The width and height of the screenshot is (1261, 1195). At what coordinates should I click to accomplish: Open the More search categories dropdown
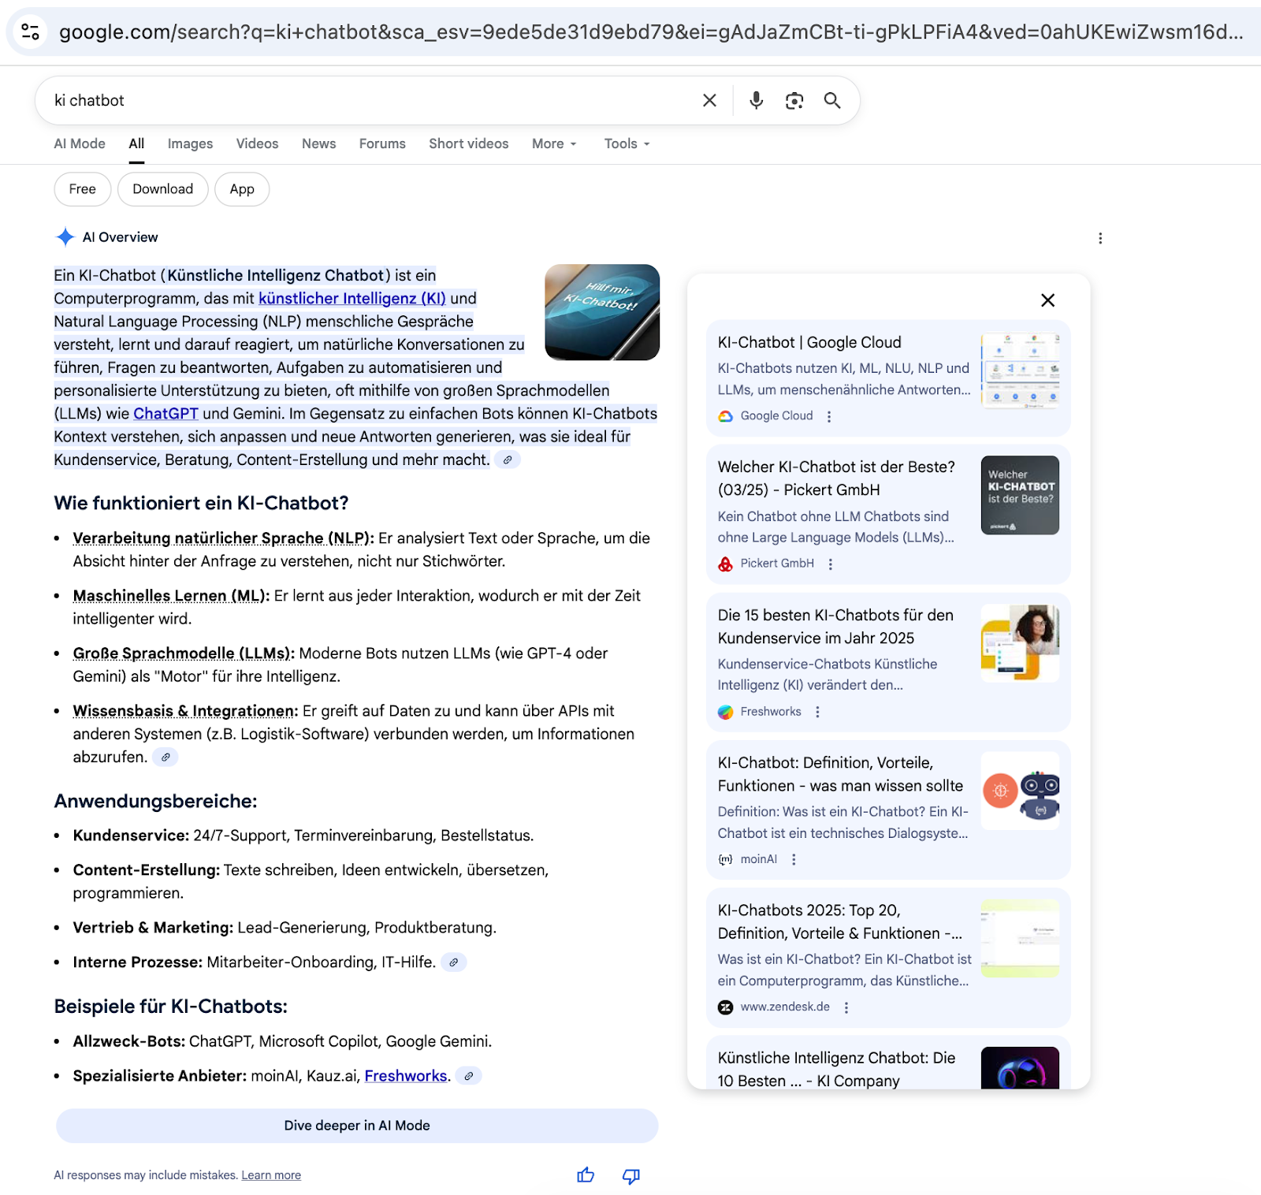pyautogui.click(x=553, y=143)
